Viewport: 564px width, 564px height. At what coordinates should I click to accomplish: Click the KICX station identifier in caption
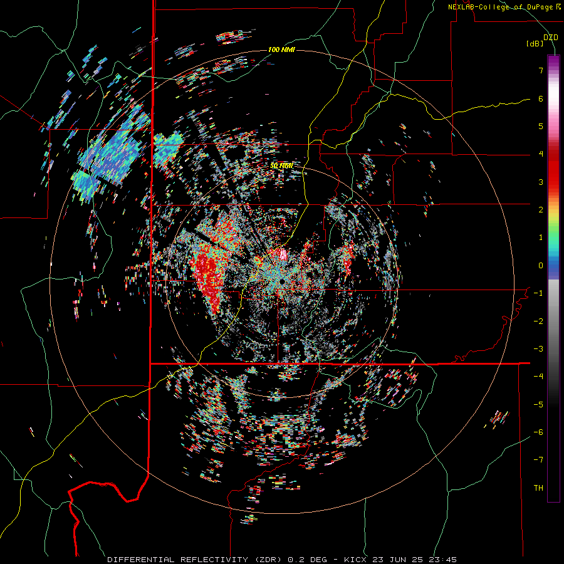(355, 560)
